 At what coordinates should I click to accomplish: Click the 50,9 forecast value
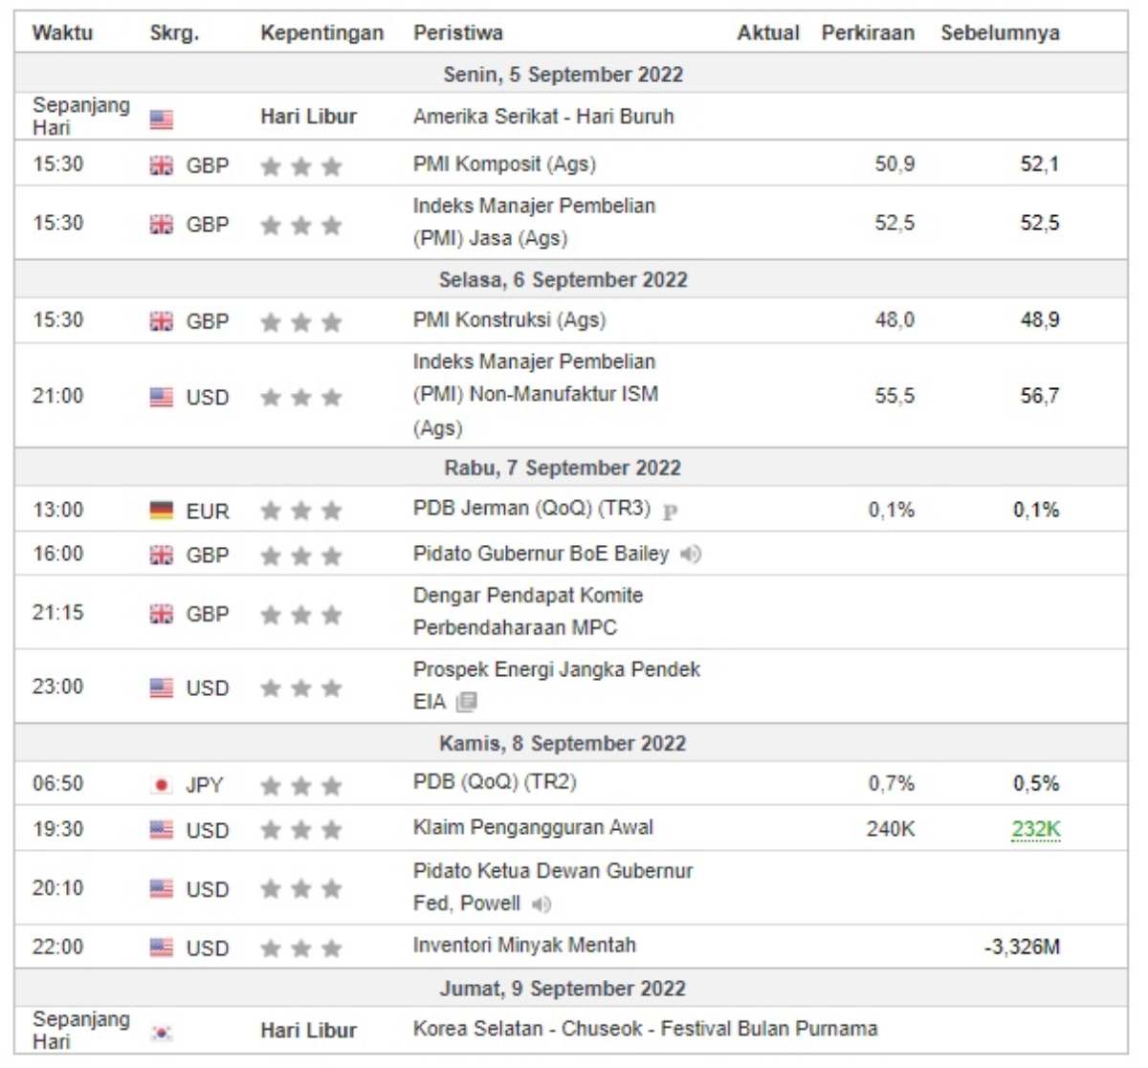(x=894, y=164)
